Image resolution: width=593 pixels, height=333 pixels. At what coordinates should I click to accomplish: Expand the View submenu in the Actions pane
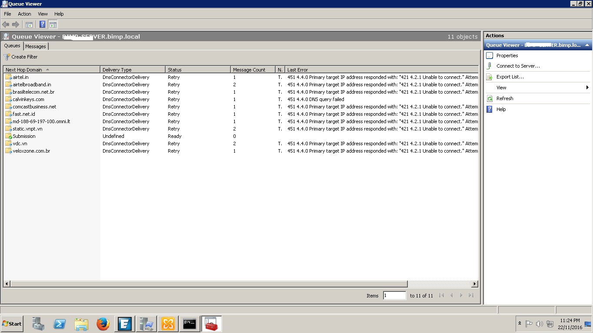click(x=587, y=87)
